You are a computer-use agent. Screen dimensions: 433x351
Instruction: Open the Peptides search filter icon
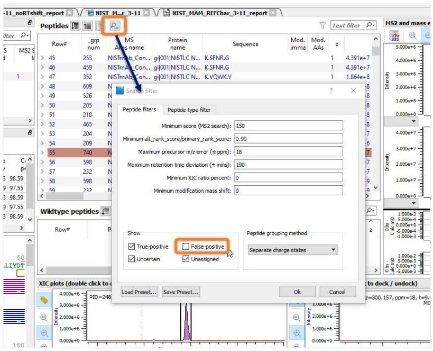coord(114,26)
